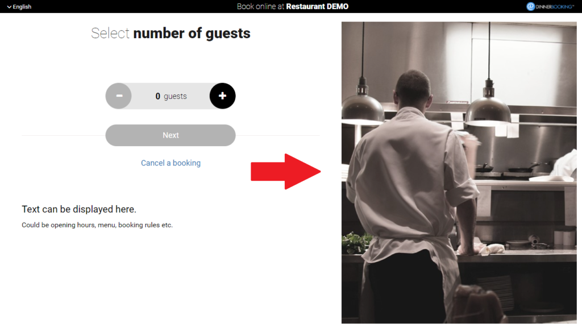Click the Text can be displayed here line
The image size is (582, 324).
point(79,209)
